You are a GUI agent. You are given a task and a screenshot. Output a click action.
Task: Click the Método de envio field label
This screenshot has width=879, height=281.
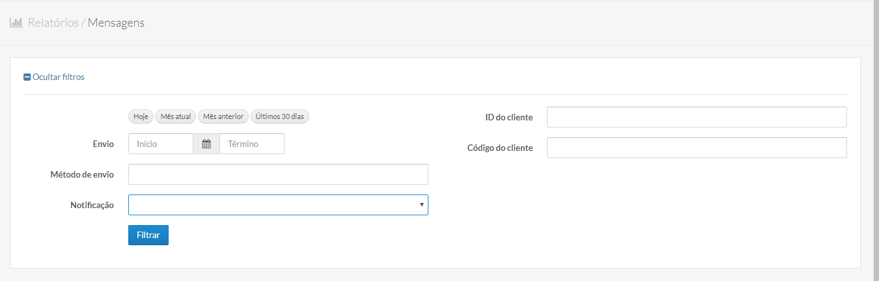click(82, 174)
